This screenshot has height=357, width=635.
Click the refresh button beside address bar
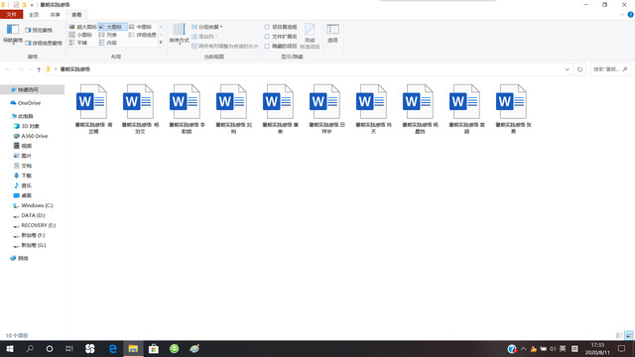[579, 69]
